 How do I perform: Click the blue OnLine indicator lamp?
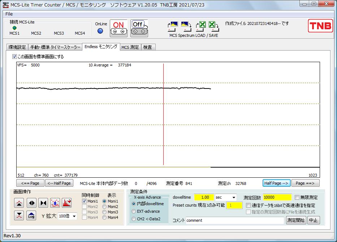(x=100, y=31)
